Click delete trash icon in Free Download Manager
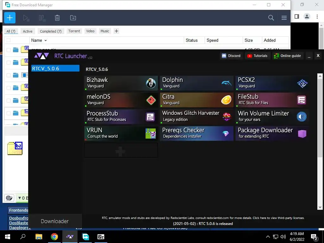This screenshot has width=324, height=243. coord(57,18)
